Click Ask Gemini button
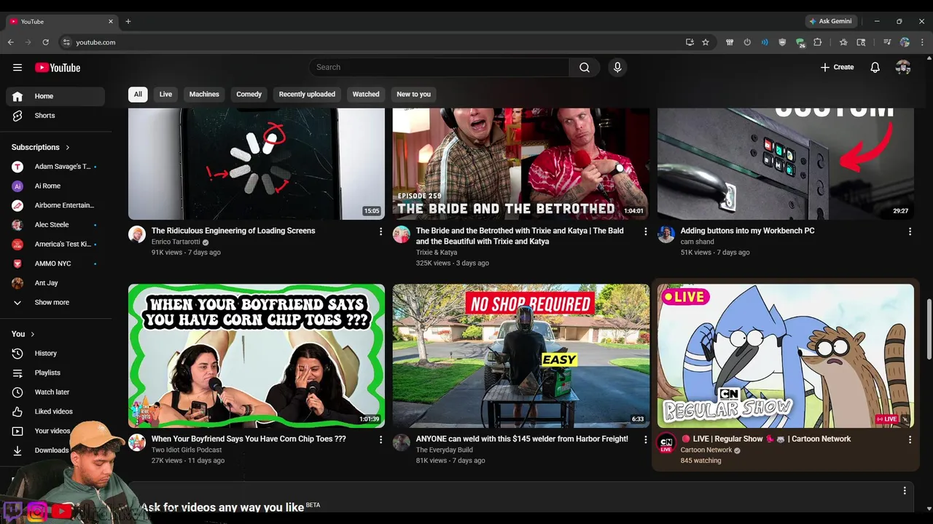The image size is (933, 524). click(830, 21)
